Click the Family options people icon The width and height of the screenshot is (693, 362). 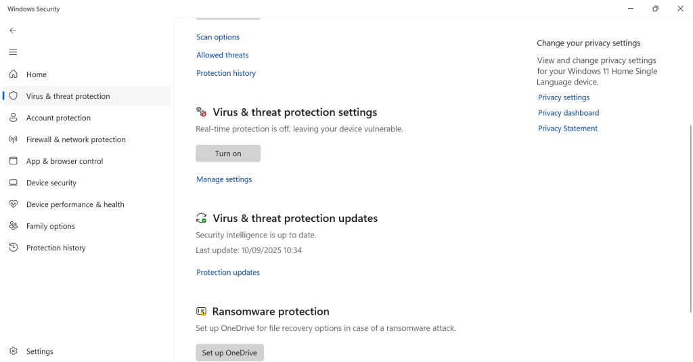coord(13,226)
